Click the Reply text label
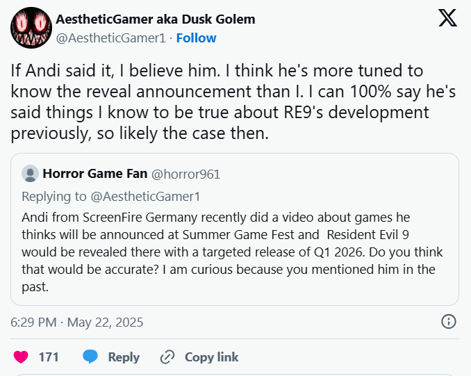This screenshot has width=471, height=376. point(124,357)
